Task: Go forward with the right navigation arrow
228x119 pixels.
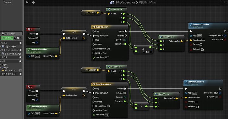Action: point(34,2)
